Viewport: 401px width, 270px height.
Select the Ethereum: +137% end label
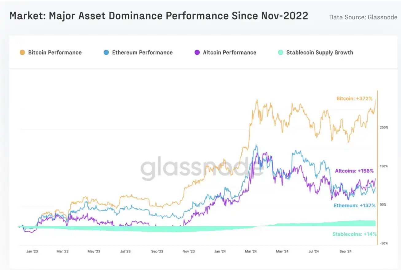[x=354, y=206]
